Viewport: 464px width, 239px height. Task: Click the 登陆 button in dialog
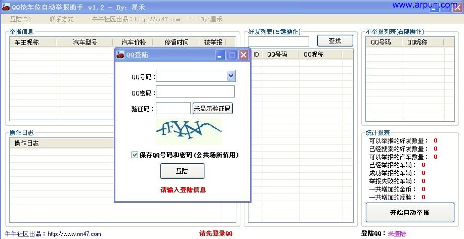[182, 171]
